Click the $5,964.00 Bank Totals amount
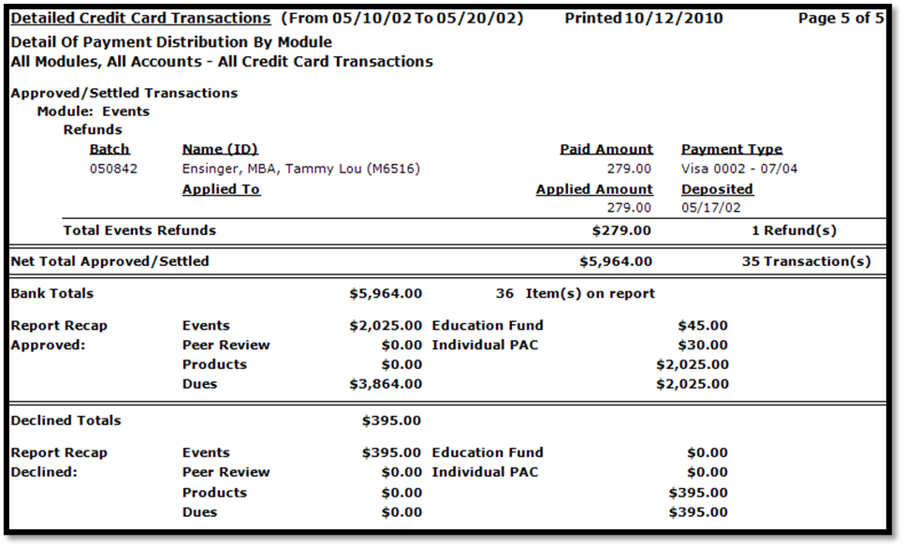Image resolution: width=904 pixels, height=547 pixels. (x=386, y=294)
